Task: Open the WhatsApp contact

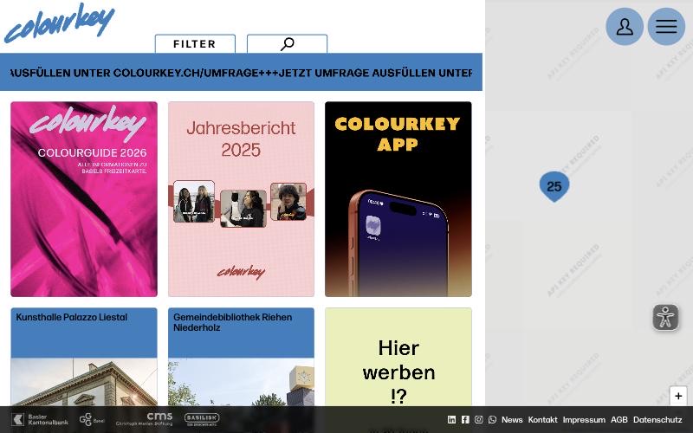Action: tap(492, 420)
